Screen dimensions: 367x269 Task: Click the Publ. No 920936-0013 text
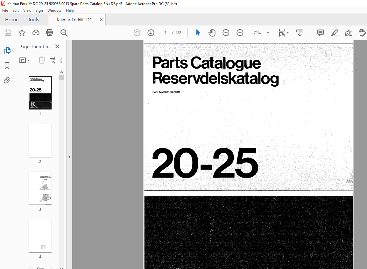tap(166, 92)
